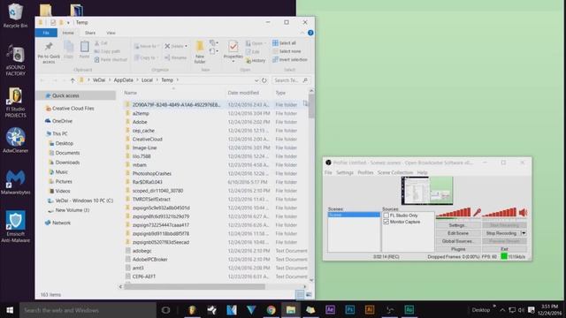Expand Delete dropdown arrow in ribbon
566x318 pixels.
coord(186,46)
